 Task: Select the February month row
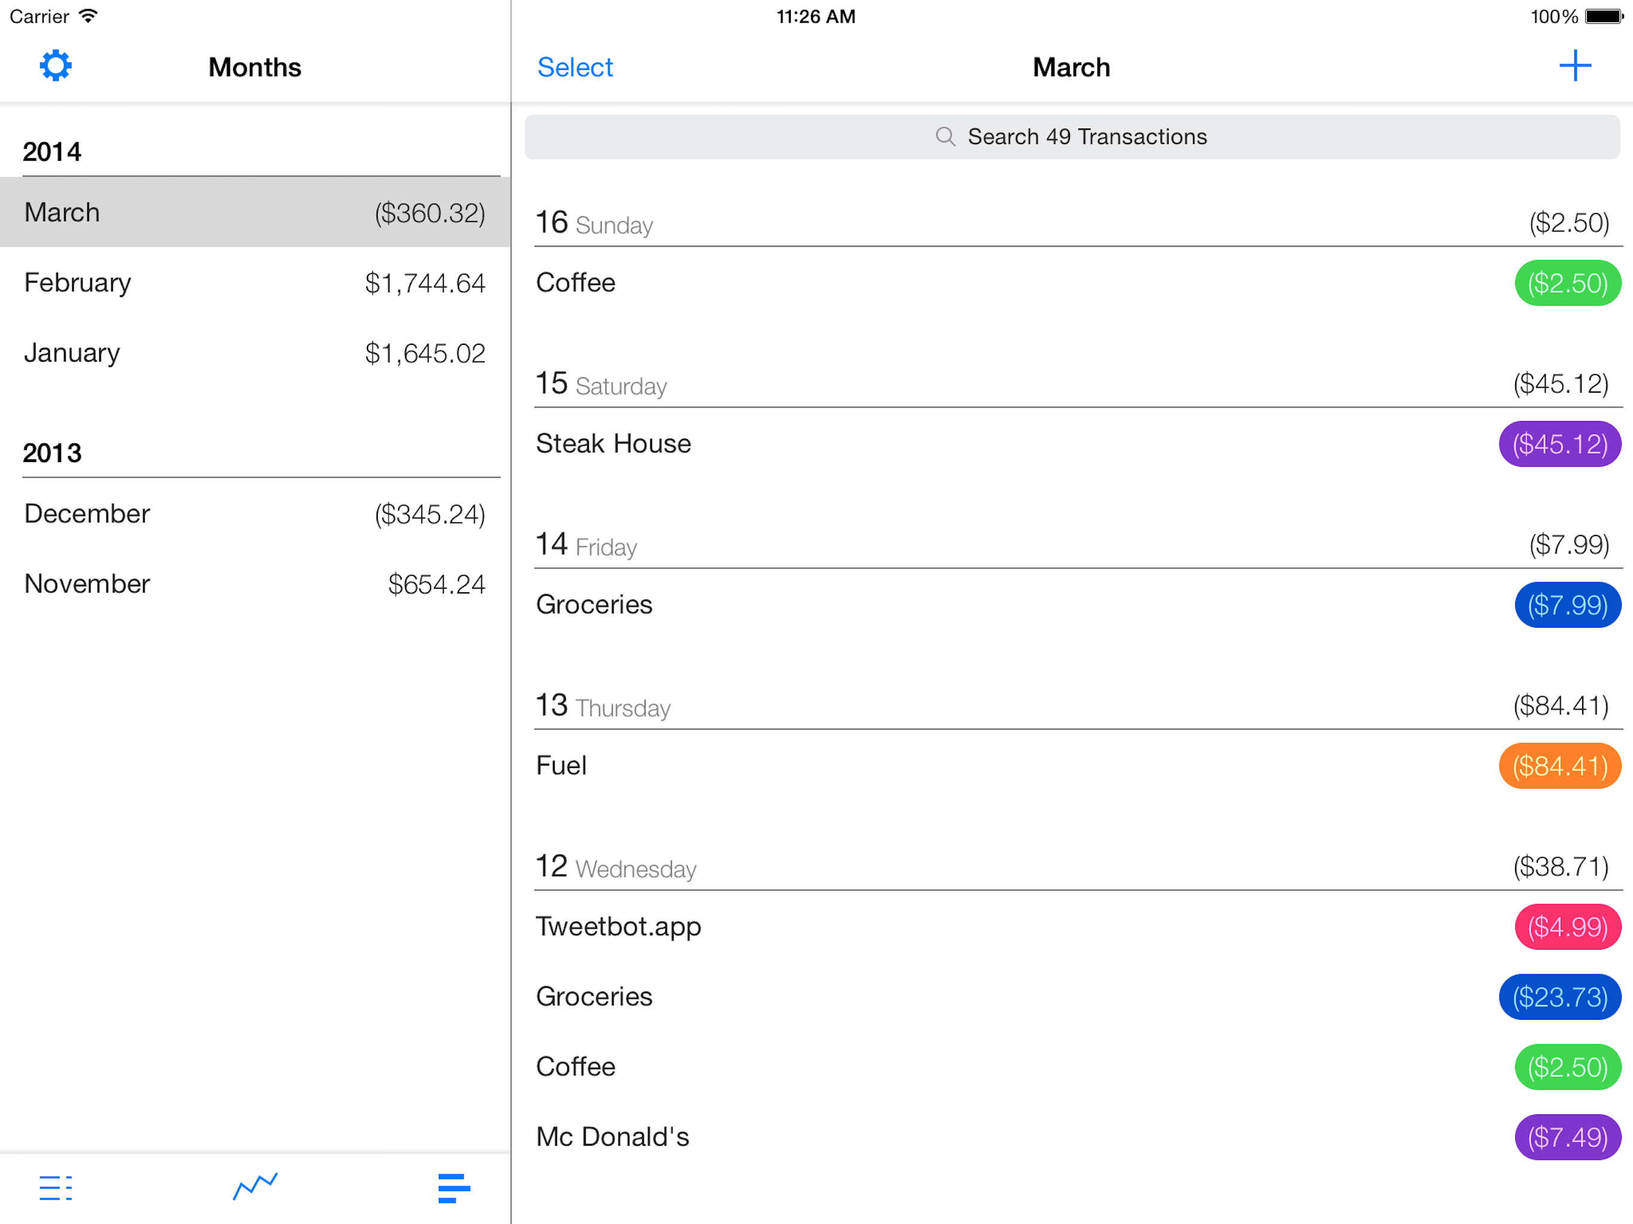[x=255, y=283]
